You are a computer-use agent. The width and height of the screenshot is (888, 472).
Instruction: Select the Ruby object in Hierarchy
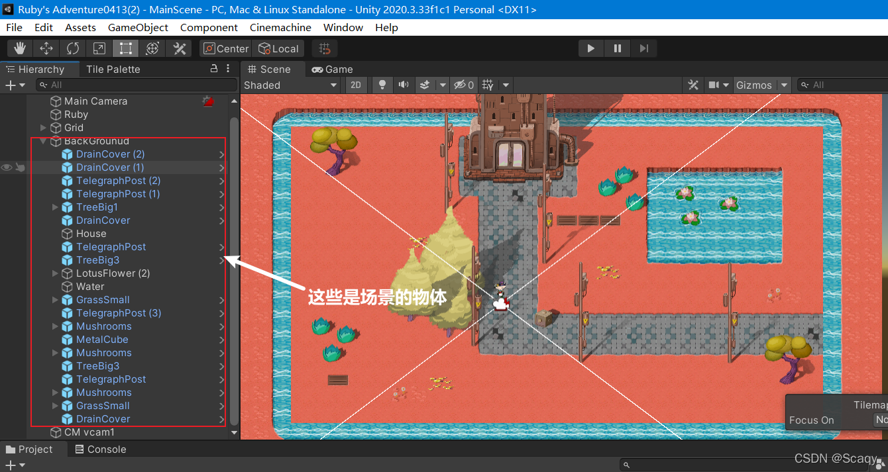click(76, 115)
